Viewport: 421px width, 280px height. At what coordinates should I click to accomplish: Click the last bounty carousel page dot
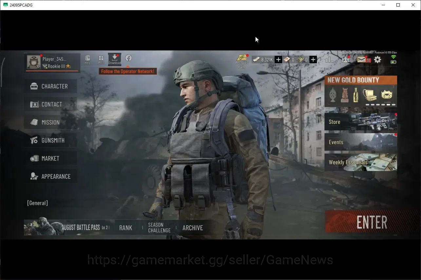tap(393, 105)
